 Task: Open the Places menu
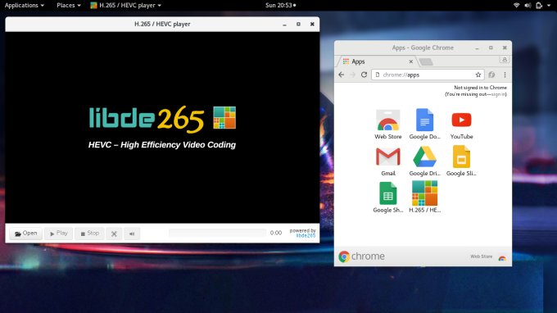click(69, 6)
